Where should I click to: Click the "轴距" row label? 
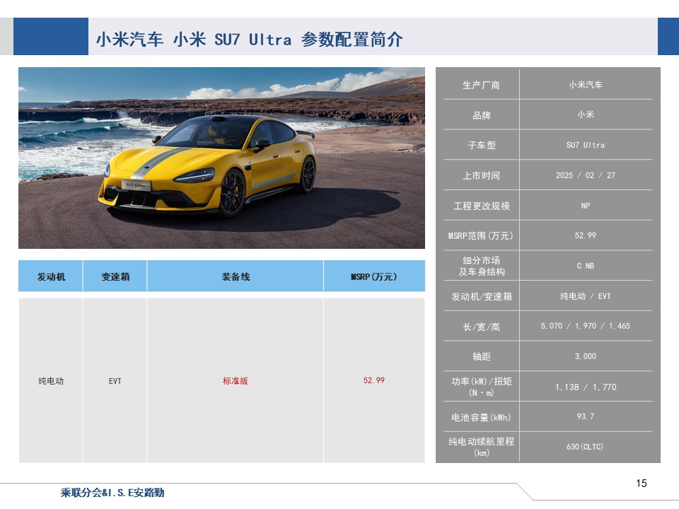pos(481,356)
